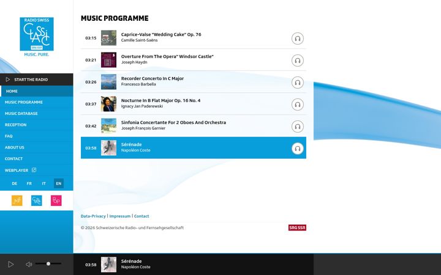The height and width of the screenshot is (275, 441).
Task: Open the Impressum footer link
Action: (120, 216)
